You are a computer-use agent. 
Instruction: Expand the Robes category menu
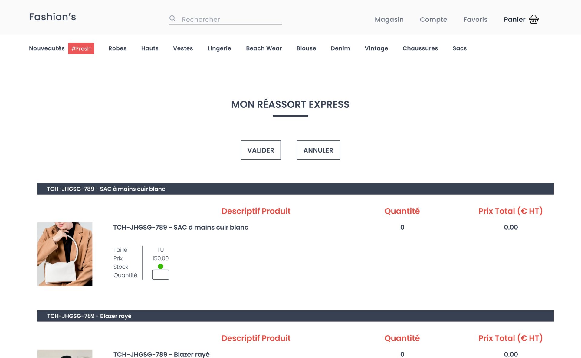click(x=117, y=48)
